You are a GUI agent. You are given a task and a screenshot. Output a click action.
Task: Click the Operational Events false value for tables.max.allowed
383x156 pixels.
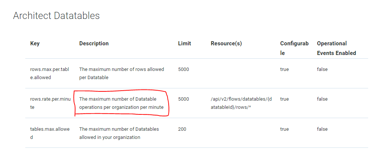(322, 129)
